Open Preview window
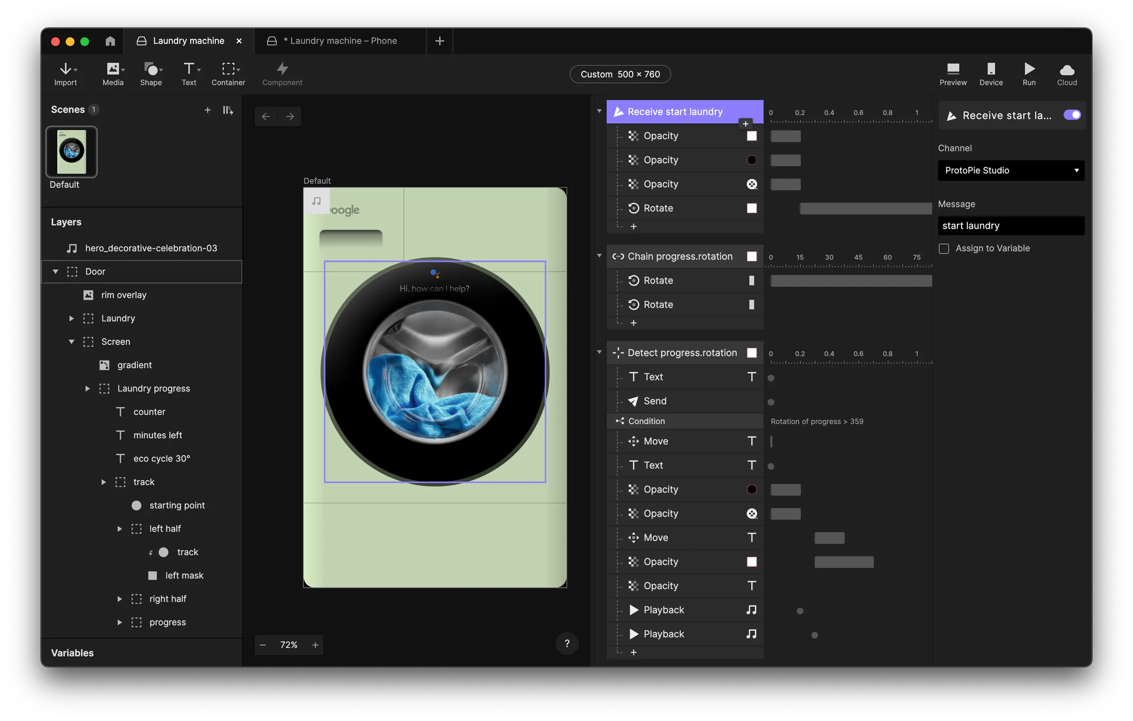The width and height of the screenshot is (1133, 721). coord(953,74)
